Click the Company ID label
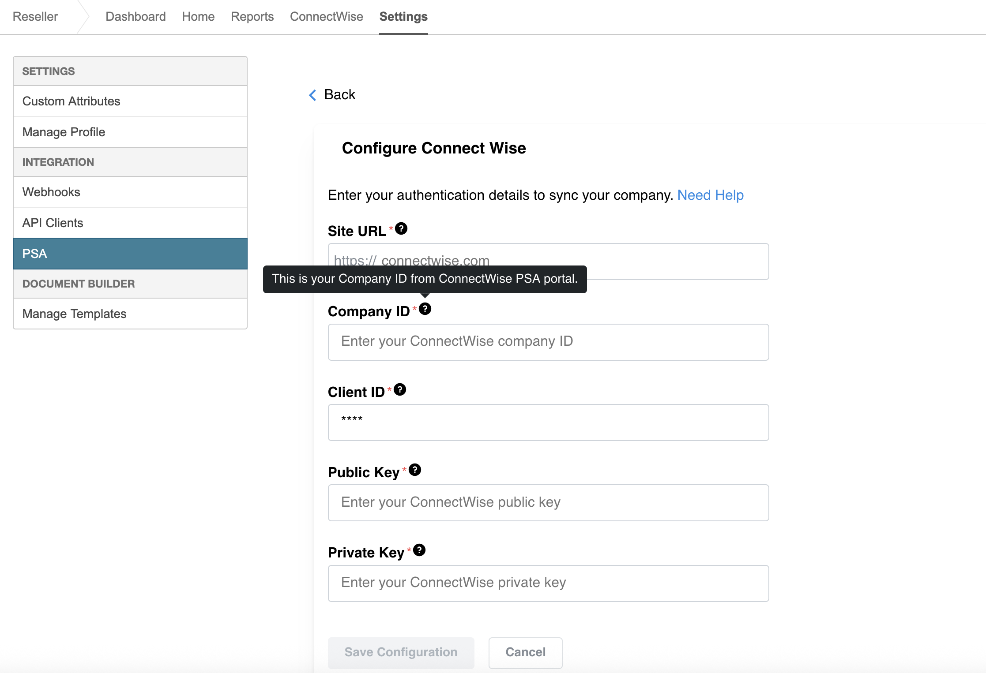 [369, 311]
